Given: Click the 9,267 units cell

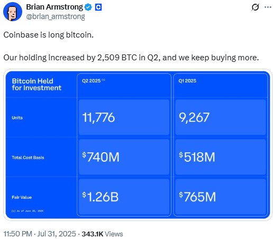Looking at the screenshot, I should 221,117.
